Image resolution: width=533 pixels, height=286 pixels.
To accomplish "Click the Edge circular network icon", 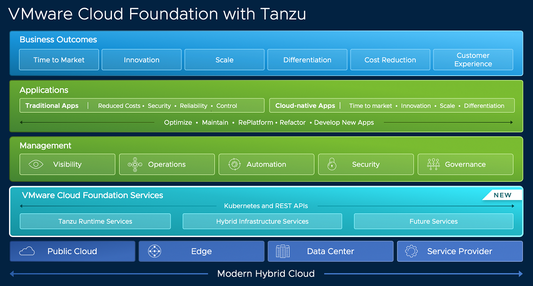I will coord(155,251).
